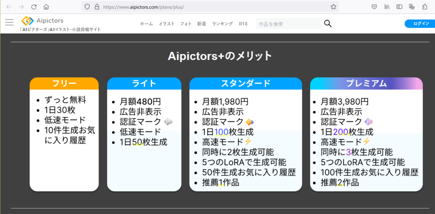Click the gray verification badge in ライト plan
The width and height of the screenshot is (435, 214).
[x=168, y=121]
